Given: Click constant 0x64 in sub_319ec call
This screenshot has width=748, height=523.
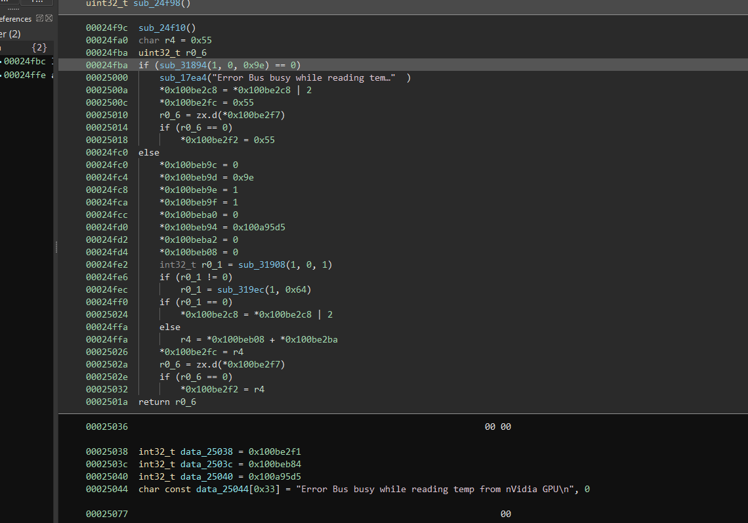Looking at the screenshot, I should (x=296, y=289).
